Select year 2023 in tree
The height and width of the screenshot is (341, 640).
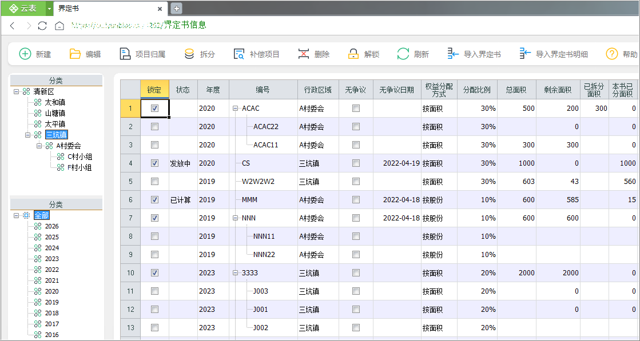[52, 259]
